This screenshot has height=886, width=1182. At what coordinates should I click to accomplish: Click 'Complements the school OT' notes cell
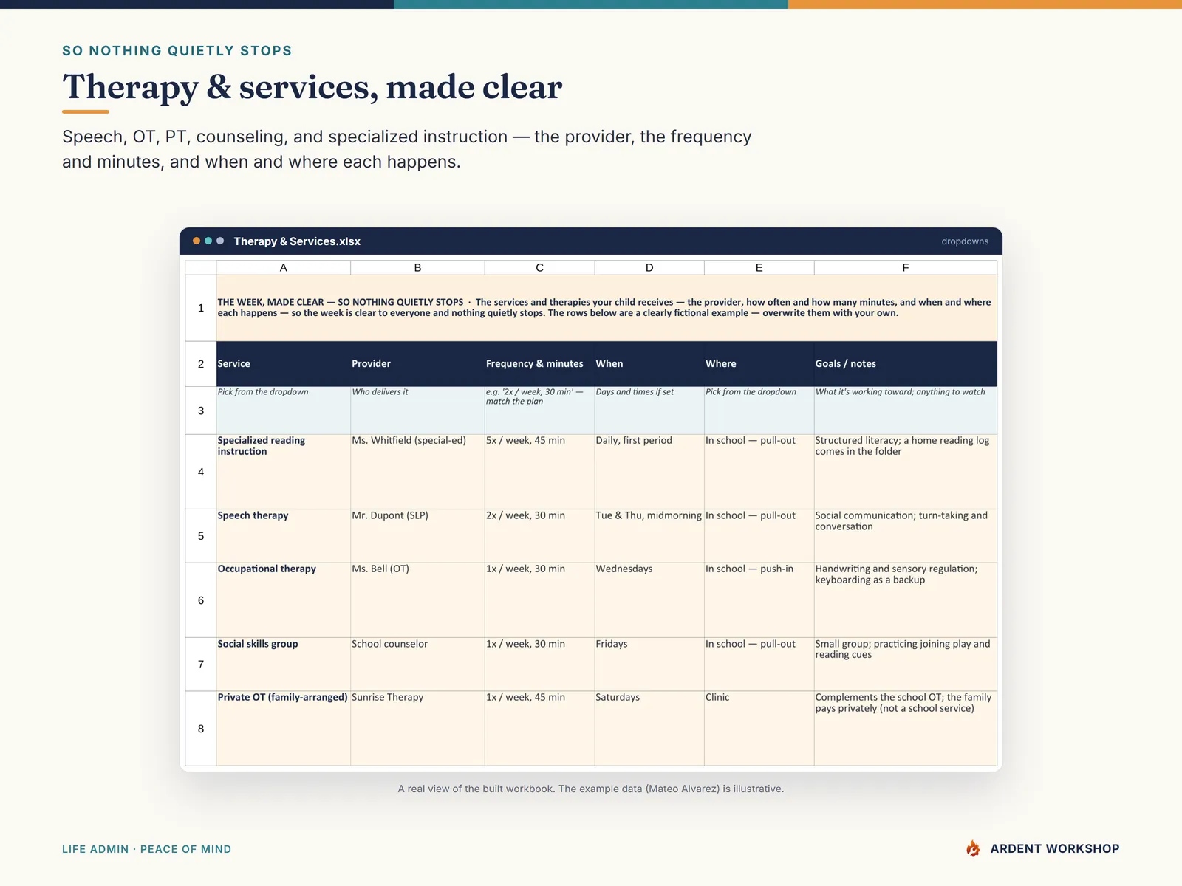906,729
